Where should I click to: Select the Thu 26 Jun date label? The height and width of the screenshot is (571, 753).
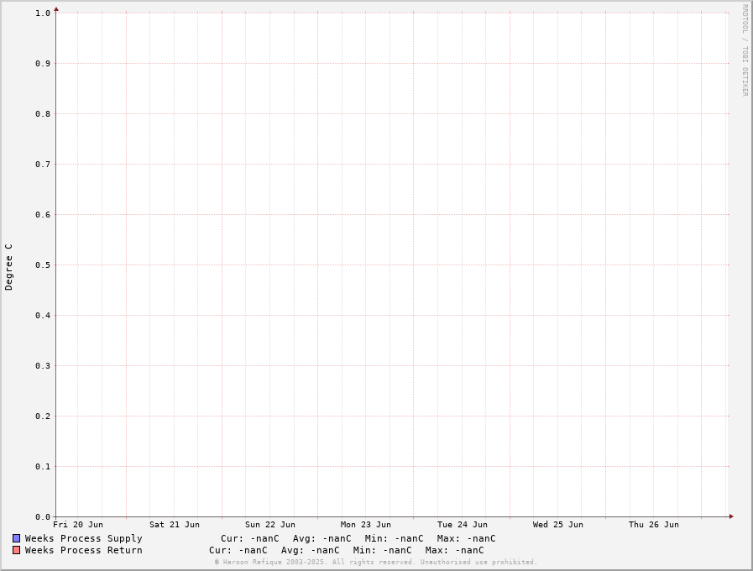[654, 525]
